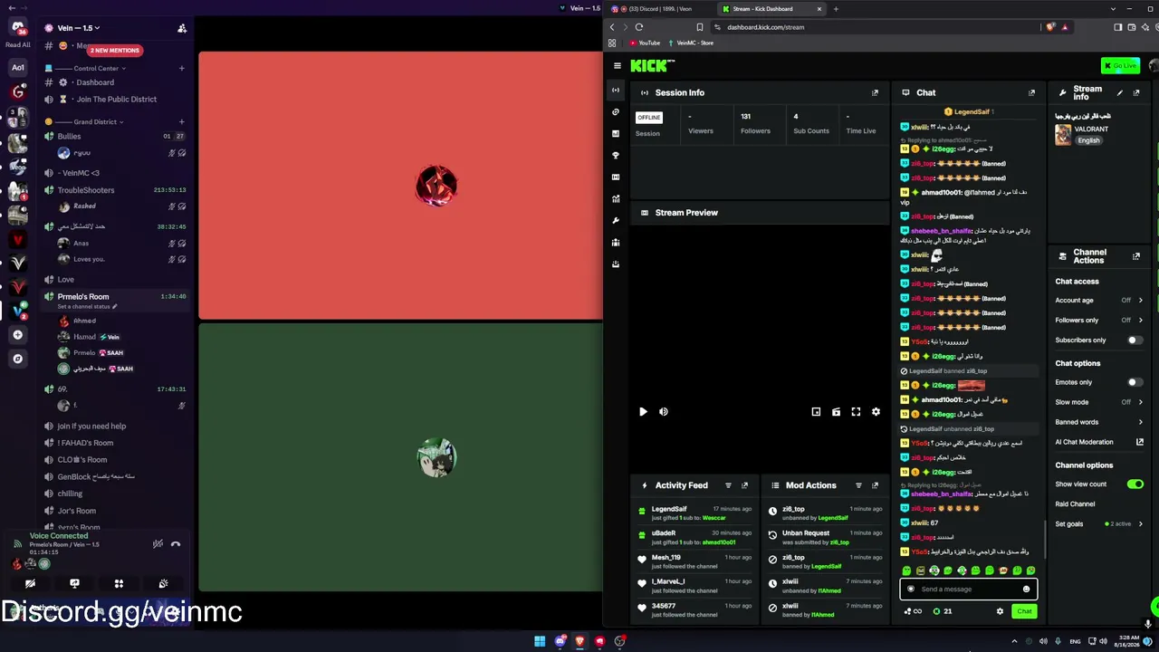Join The Public District voice channel
The width and height of the screenshot is (1159, 652).
[x=115, y=100]
